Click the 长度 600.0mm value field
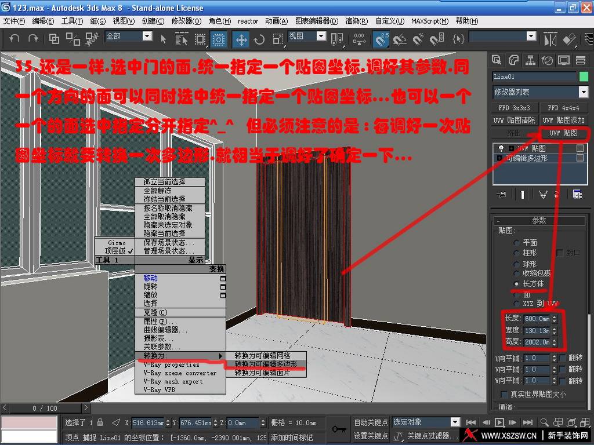This screenshot has height=445, width=594. [x=537, y=319]
